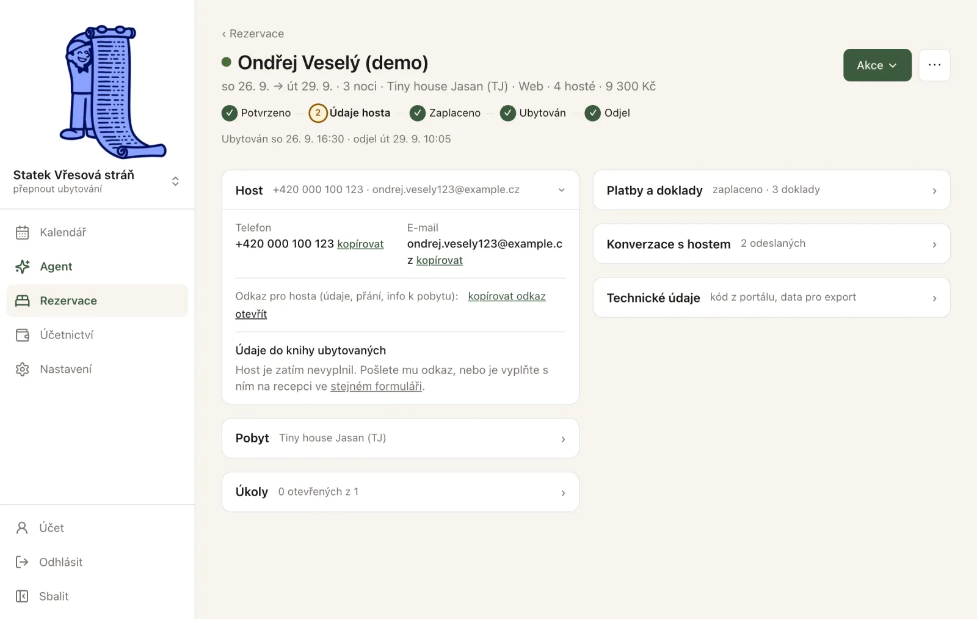Expand the Pobyt section

pyautogui.click(x=401, y=438)
